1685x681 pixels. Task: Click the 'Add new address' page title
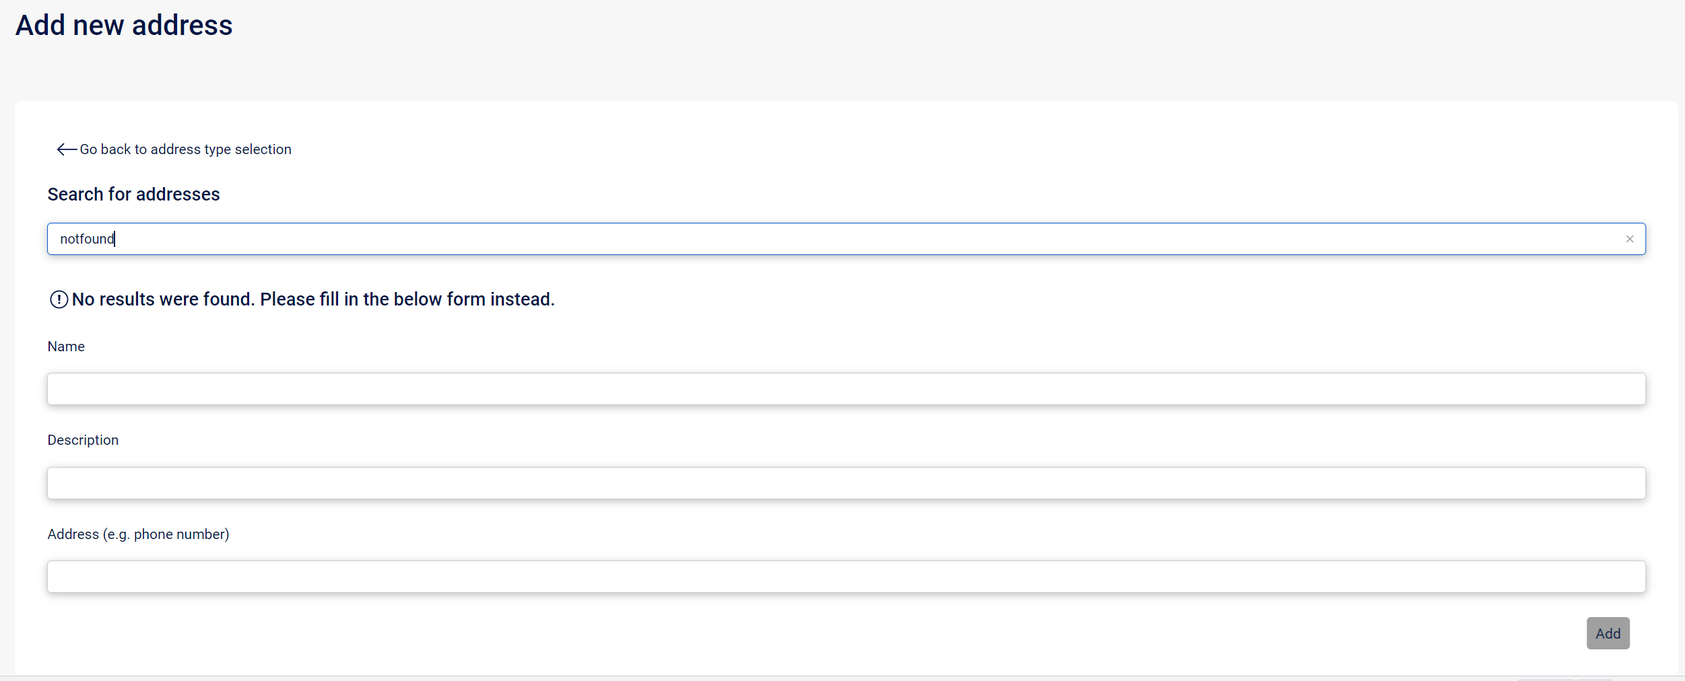124,26
